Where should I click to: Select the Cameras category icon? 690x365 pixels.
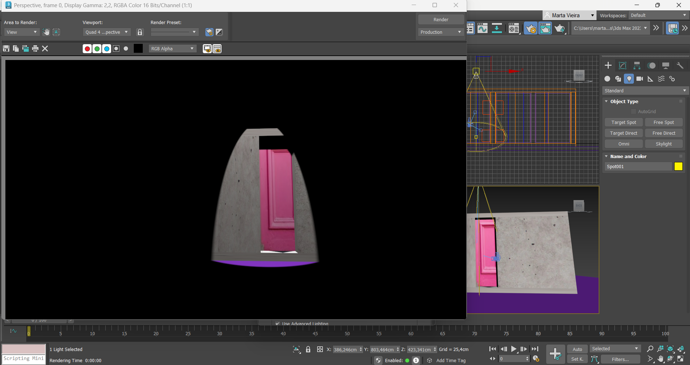coord(640,79)
